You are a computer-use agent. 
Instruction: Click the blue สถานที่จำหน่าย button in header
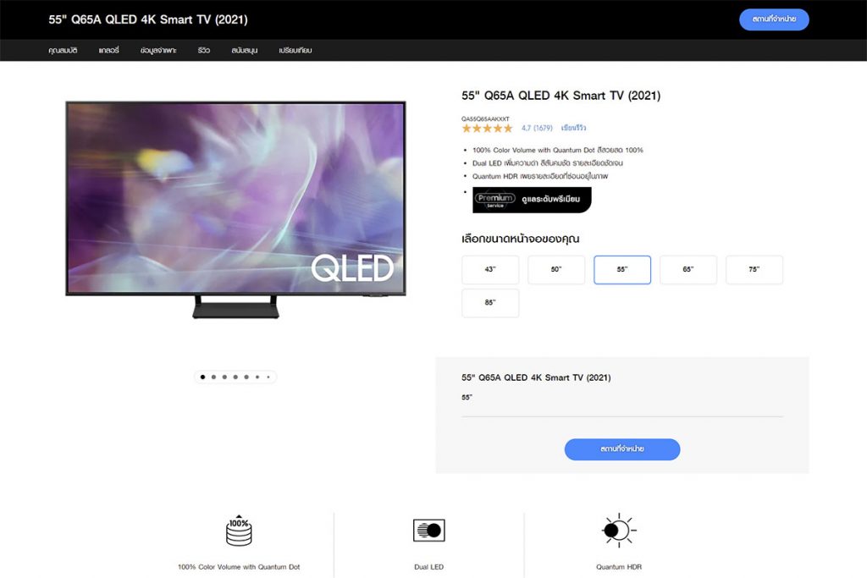(x=774, y=19)
